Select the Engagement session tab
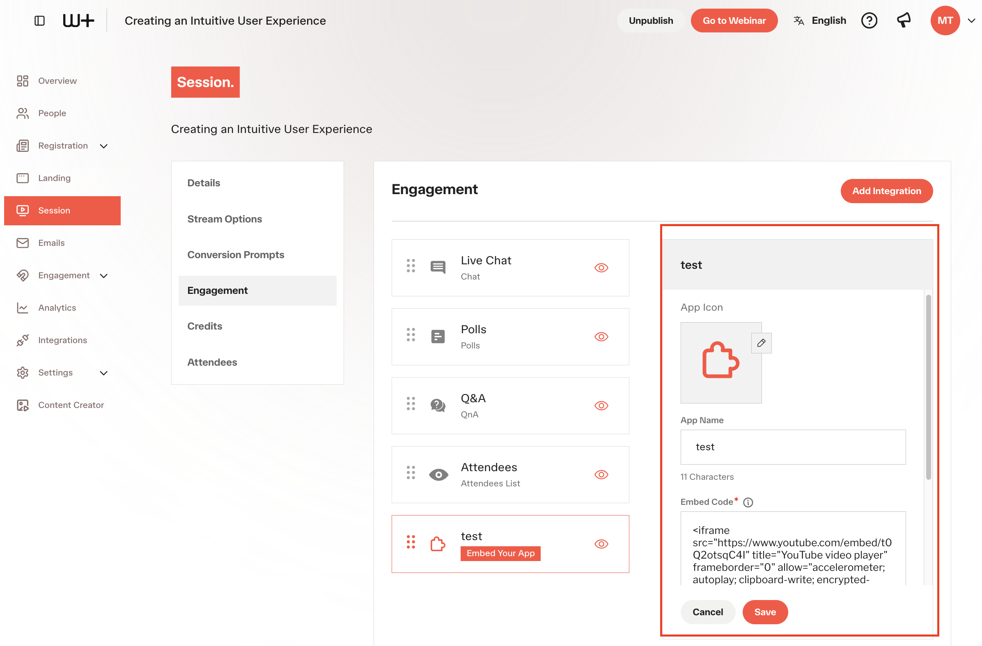The image size is (982, 646). point(257,291)
